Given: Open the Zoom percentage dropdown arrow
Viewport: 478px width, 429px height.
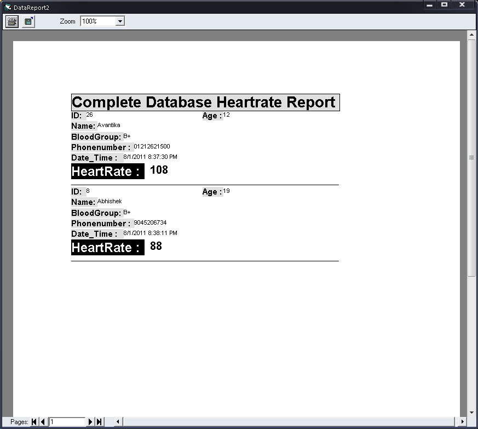Looking at the screenshot, I should pos(120,21).
